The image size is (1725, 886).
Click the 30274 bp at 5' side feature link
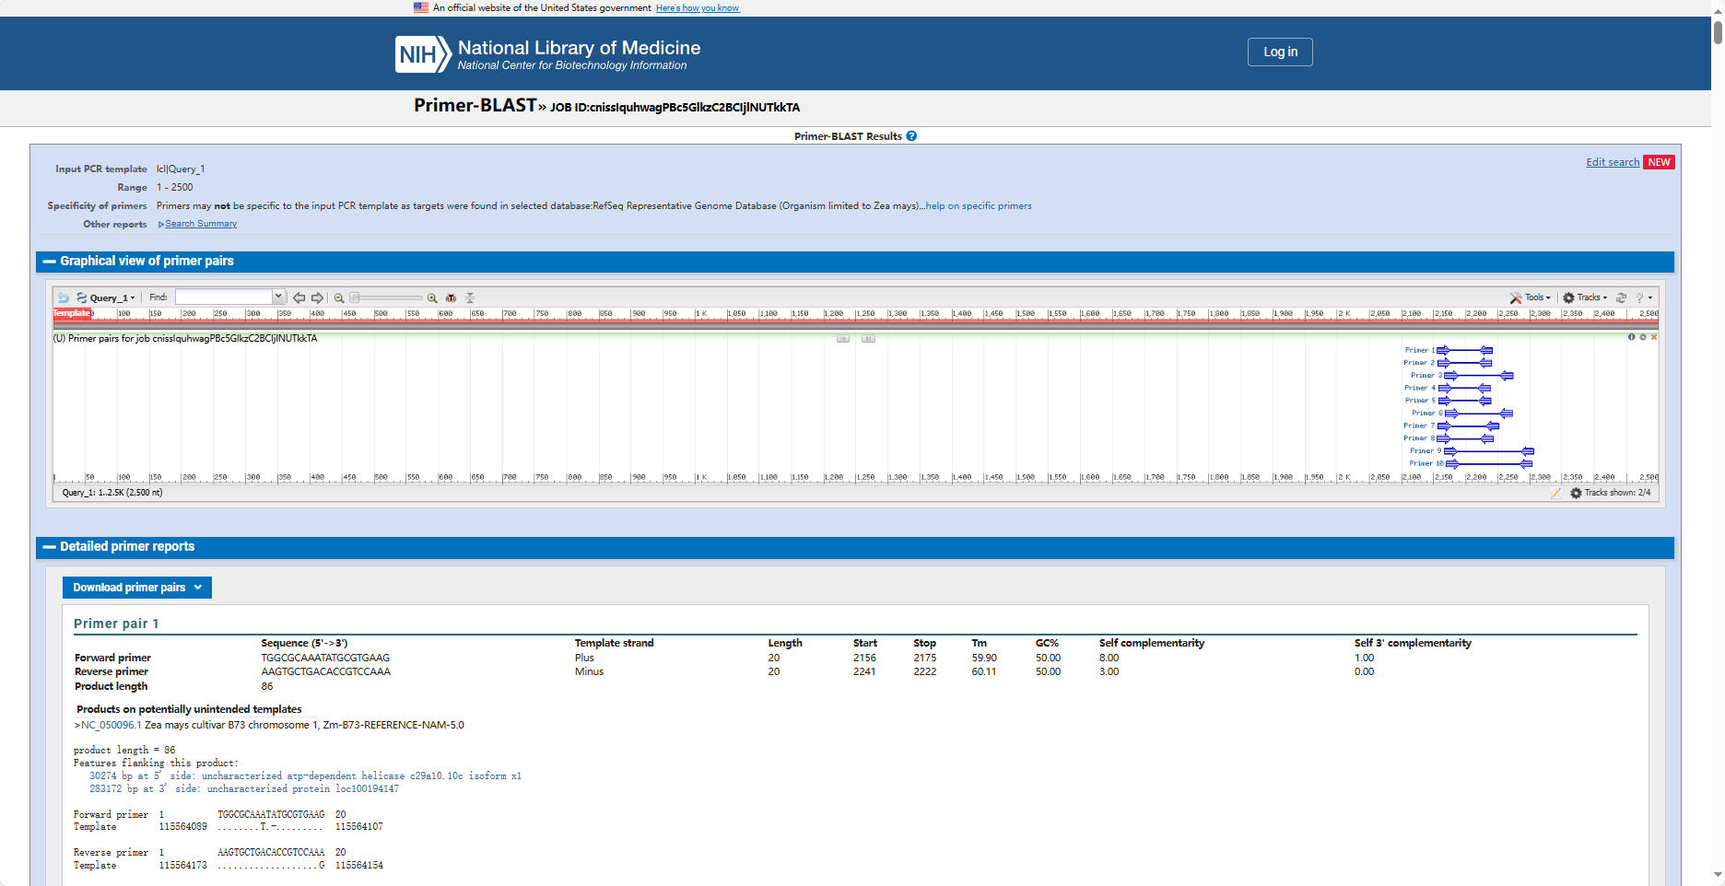(305, 776)
